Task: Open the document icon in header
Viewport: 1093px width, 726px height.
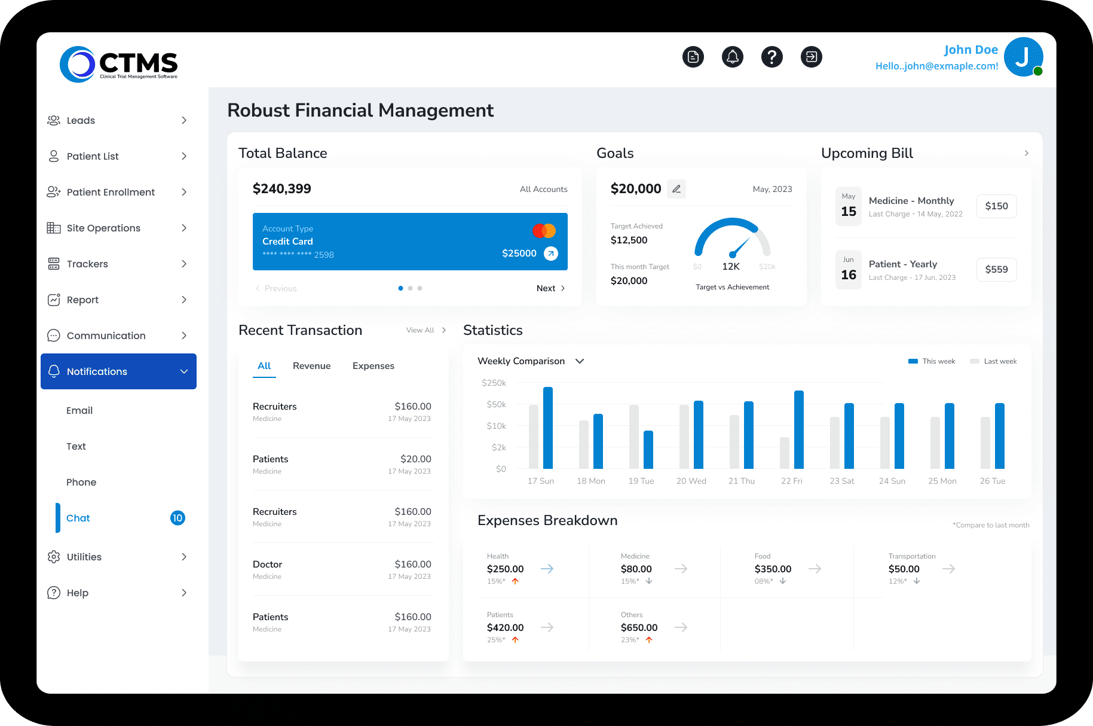Action: pyautogui.click(x=693, y=57)
